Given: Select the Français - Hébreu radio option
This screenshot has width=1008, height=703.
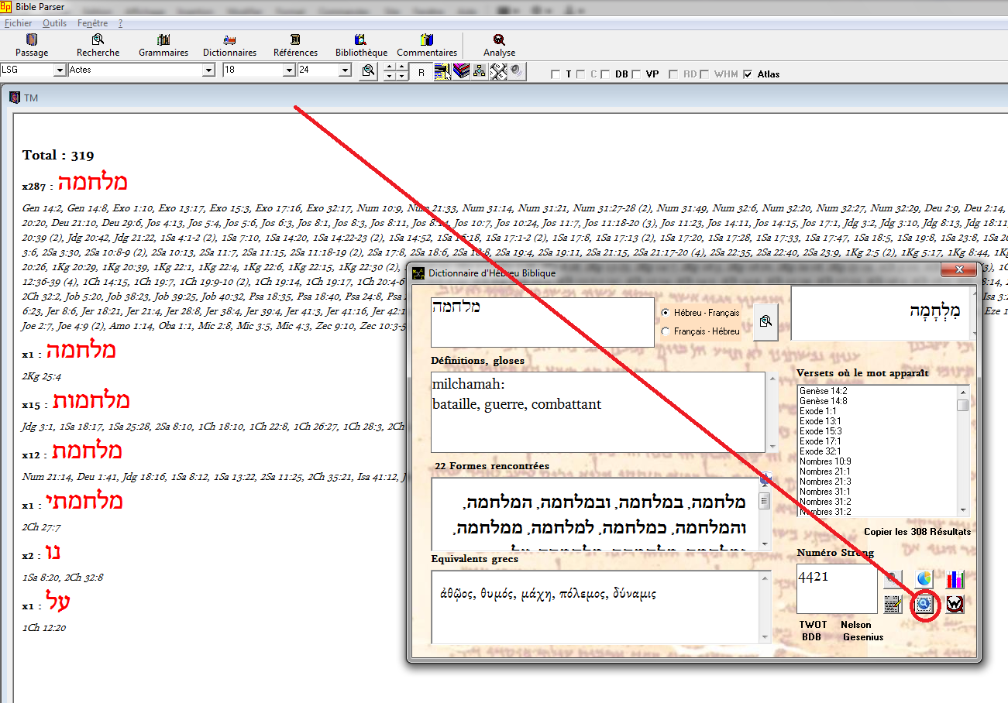Looking at the screenshot, I should (x=665, y=331).
